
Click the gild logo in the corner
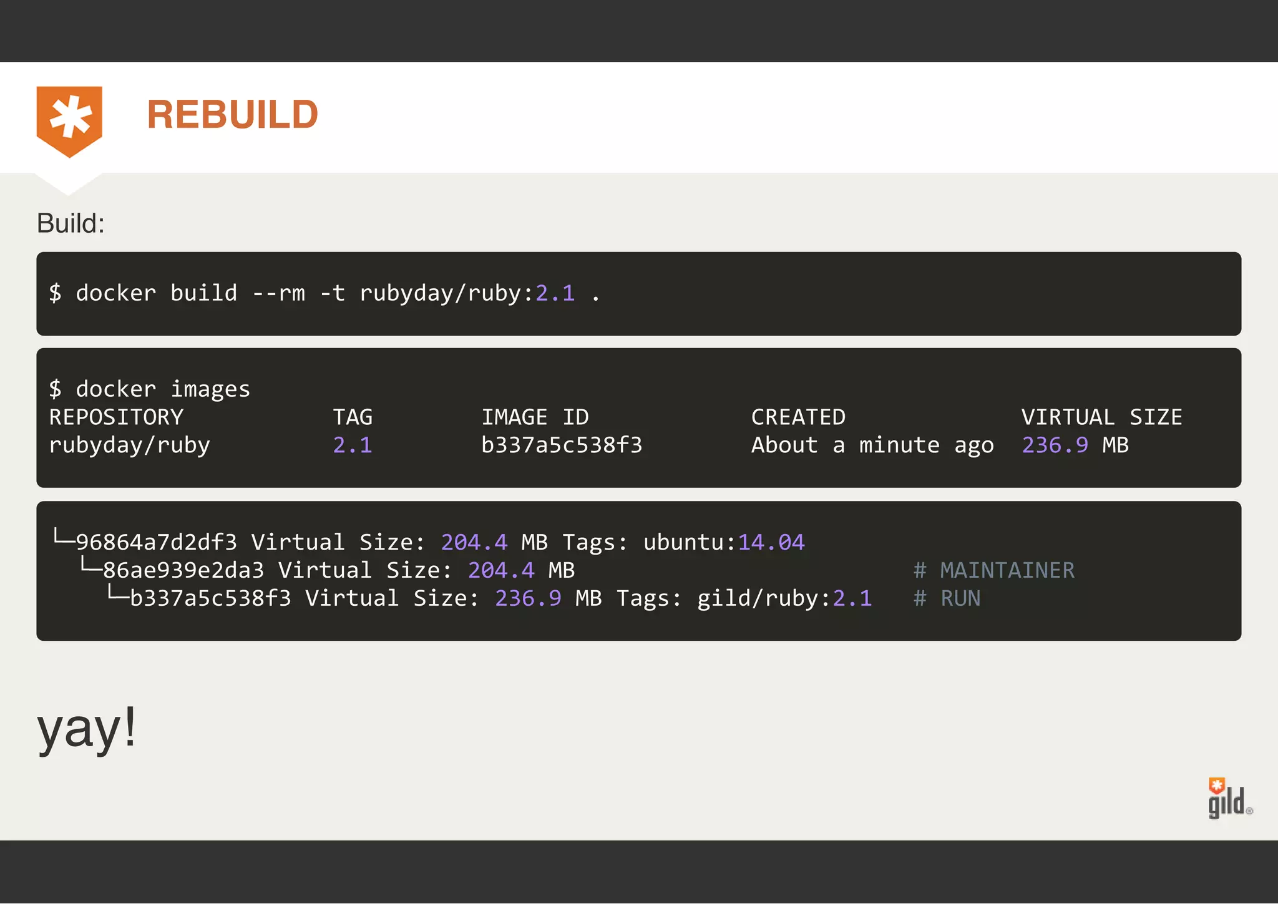(1230, 799)
